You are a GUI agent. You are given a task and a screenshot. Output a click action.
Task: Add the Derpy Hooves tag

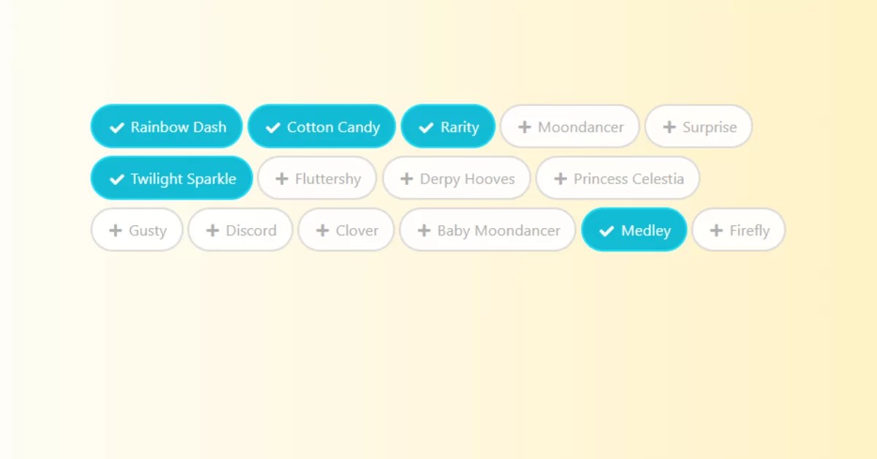(456, 178)
